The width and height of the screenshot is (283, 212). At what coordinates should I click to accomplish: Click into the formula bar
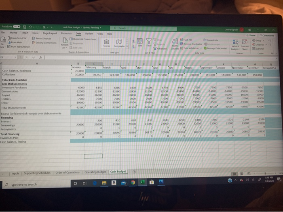click(x=160, y=58)
